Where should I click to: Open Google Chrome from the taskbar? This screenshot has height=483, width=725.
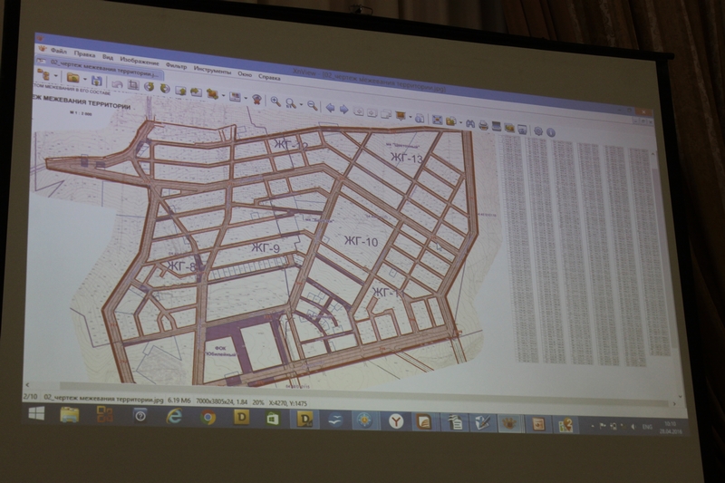(208, 417)
